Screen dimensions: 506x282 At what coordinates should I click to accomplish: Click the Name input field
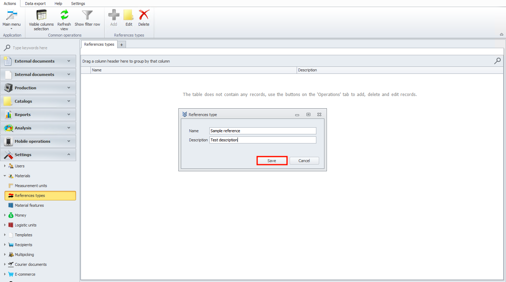(263, 131)
